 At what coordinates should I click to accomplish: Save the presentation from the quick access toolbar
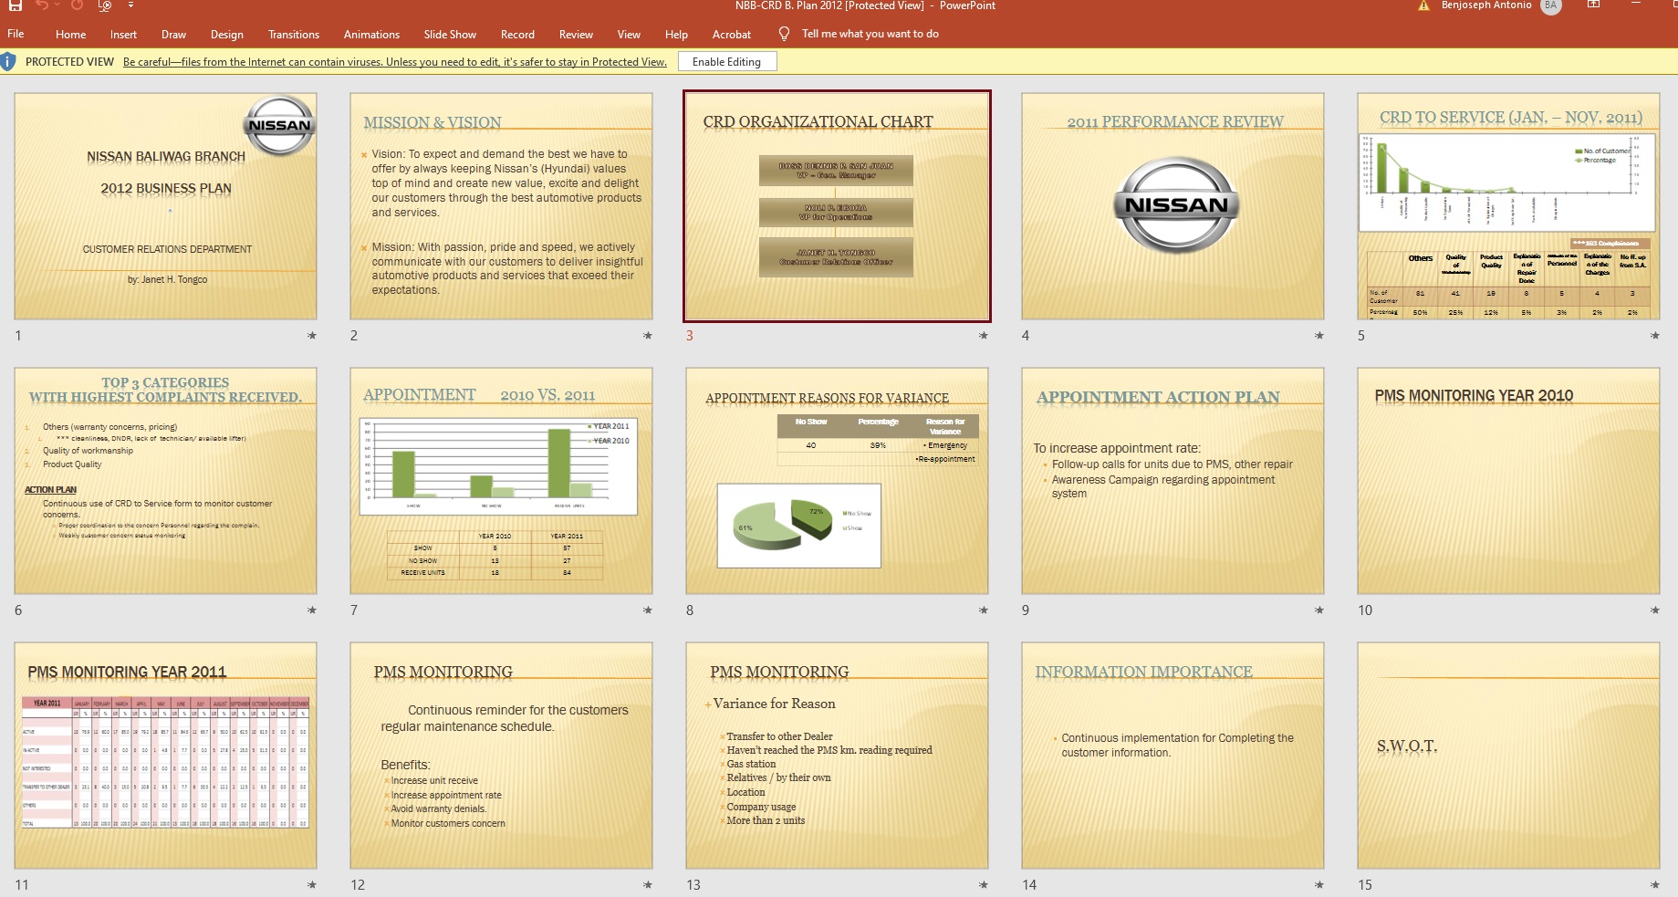point(16,5)
